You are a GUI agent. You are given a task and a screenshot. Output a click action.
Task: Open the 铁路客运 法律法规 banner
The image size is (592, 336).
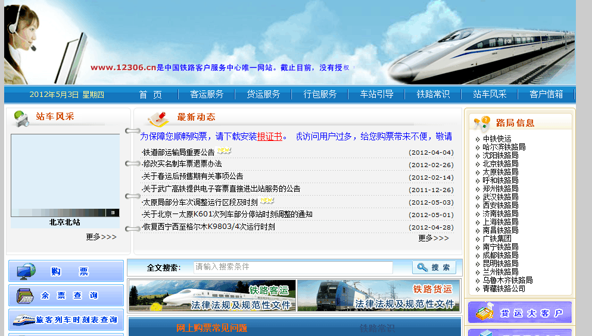pyautogui.click(x=212, y=296)
